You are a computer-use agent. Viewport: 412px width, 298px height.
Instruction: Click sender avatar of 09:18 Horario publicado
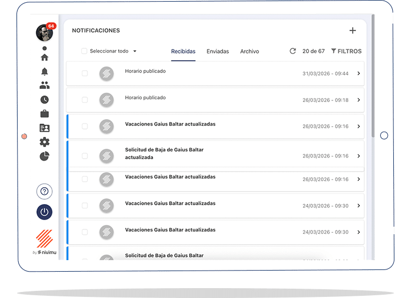tap(107, 100)
